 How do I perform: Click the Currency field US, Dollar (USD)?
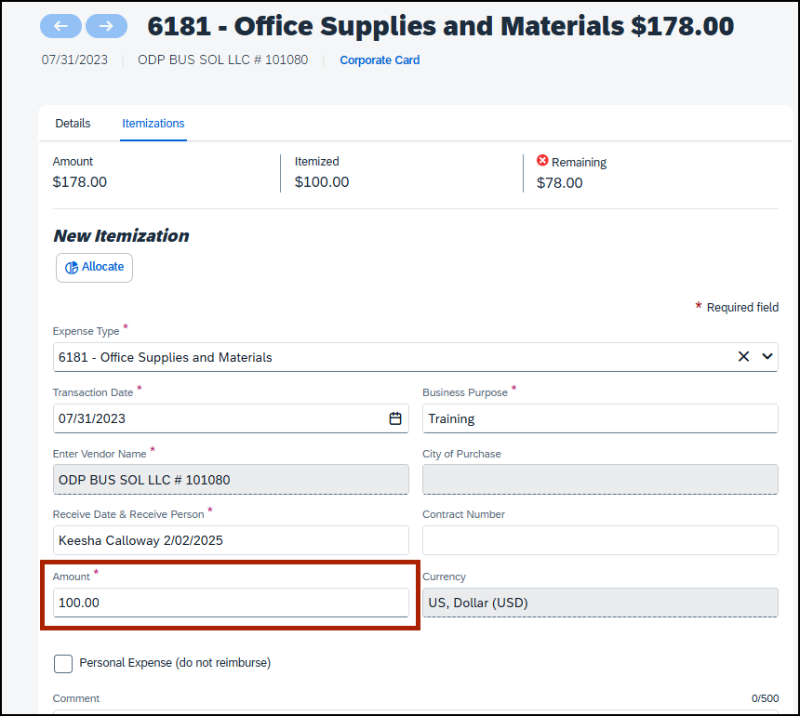pyautogui.click(x=600, y=603)
